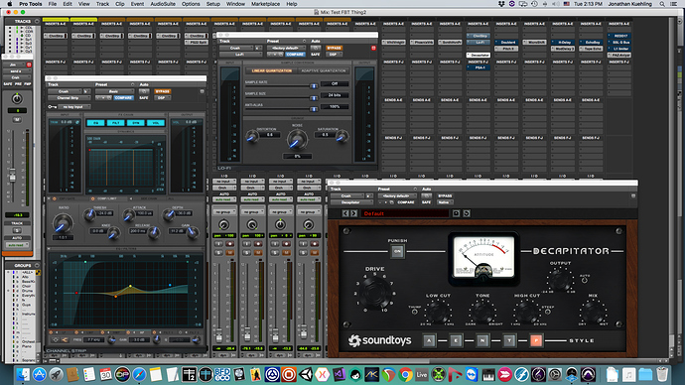The image size is (685, 385).
Task: Open Decapitator factory default preset dropdown
Action: pyautogui.click(x=397, y=196)
